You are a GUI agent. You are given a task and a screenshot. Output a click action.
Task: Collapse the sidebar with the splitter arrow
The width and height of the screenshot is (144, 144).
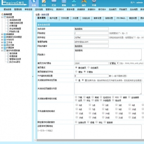pos(33,76)
